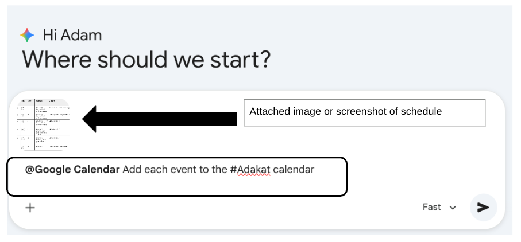The image size is (521, 242).
Task: Click the word 'Attached' in the annotation box
Action: point(268,111)
